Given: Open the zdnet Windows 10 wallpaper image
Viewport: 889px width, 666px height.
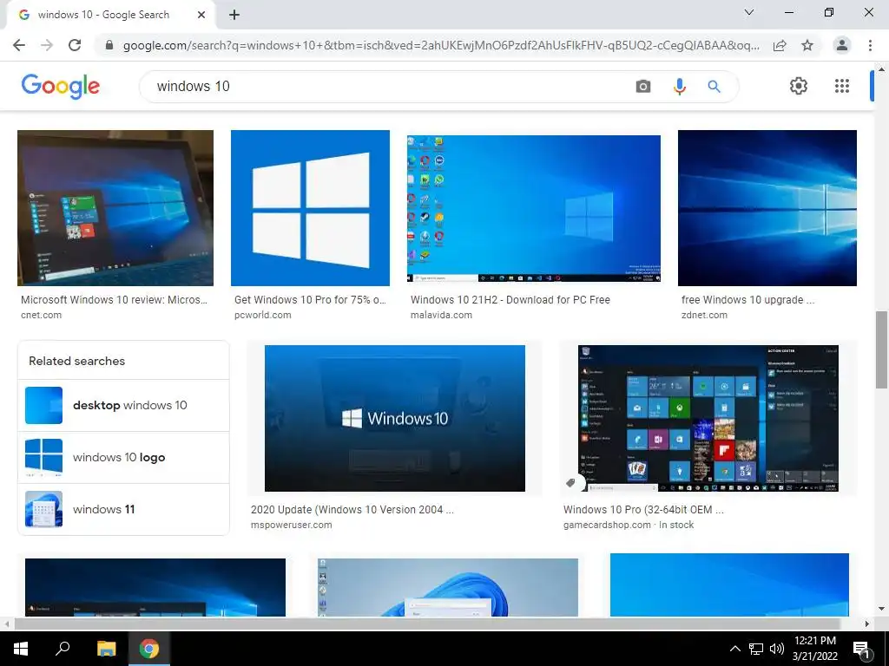Looking at the screenshot, I should [767, 208].
